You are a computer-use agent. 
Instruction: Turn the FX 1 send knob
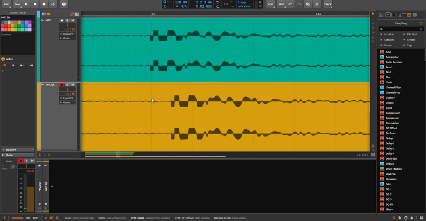13,167
